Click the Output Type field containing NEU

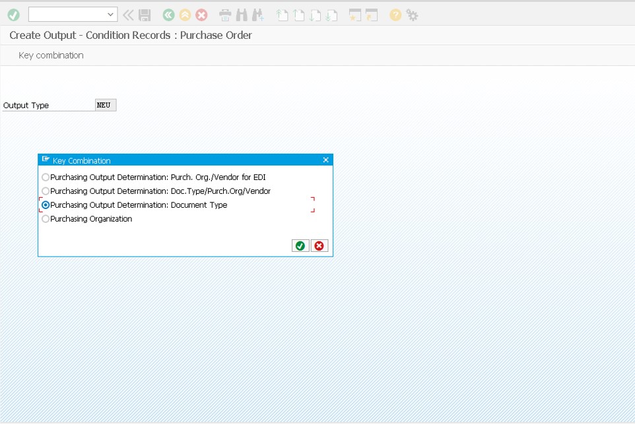[x=106, y=106]
